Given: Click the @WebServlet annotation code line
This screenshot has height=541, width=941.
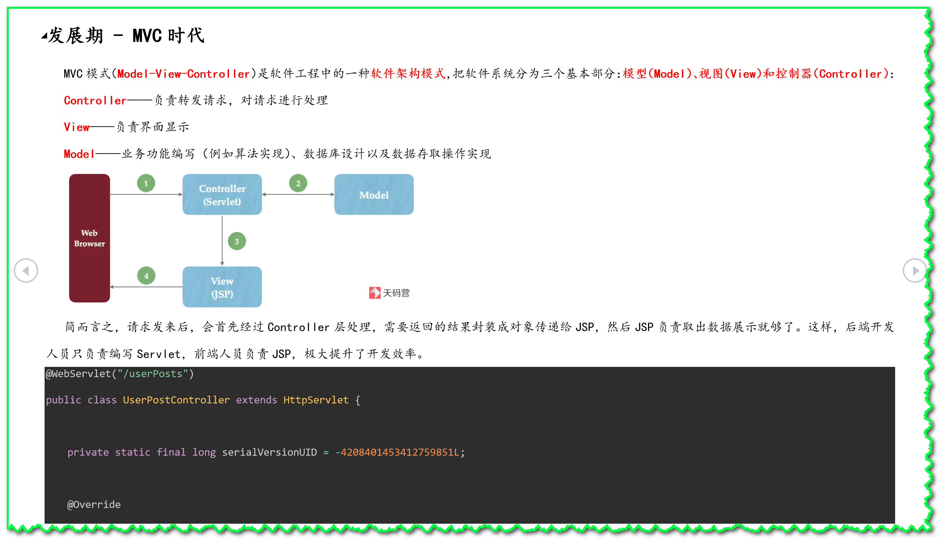Looking at the screenshot, I should pyautogui.click(x=120, y=374).
